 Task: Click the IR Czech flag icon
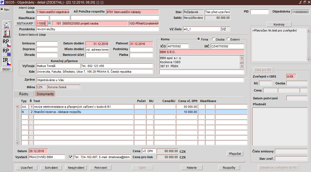tap(7, 62)
